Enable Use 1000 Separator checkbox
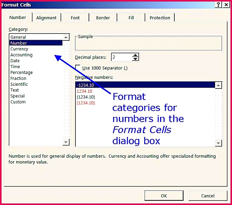 tap(78, 68)
